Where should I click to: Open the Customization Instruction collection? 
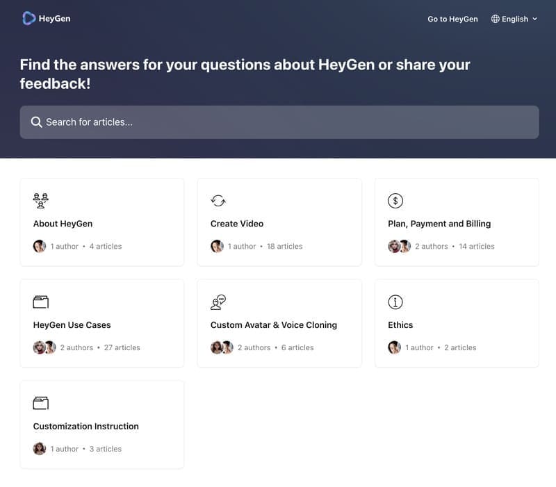tap(102, 424)
